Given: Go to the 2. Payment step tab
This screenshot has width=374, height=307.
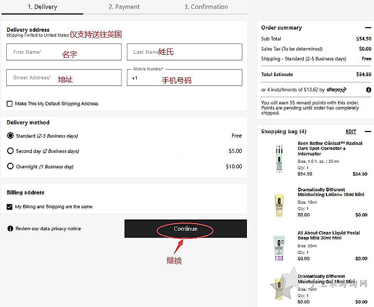Looking at the screenshot, I should pos(124,7).
